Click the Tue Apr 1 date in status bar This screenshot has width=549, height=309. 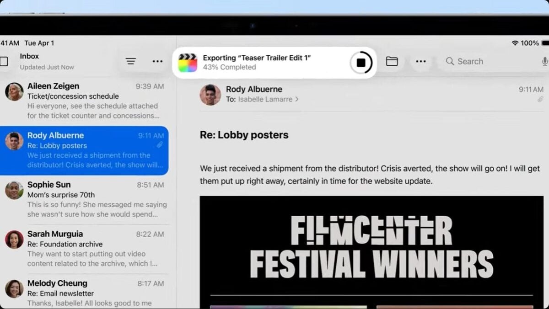40,43
